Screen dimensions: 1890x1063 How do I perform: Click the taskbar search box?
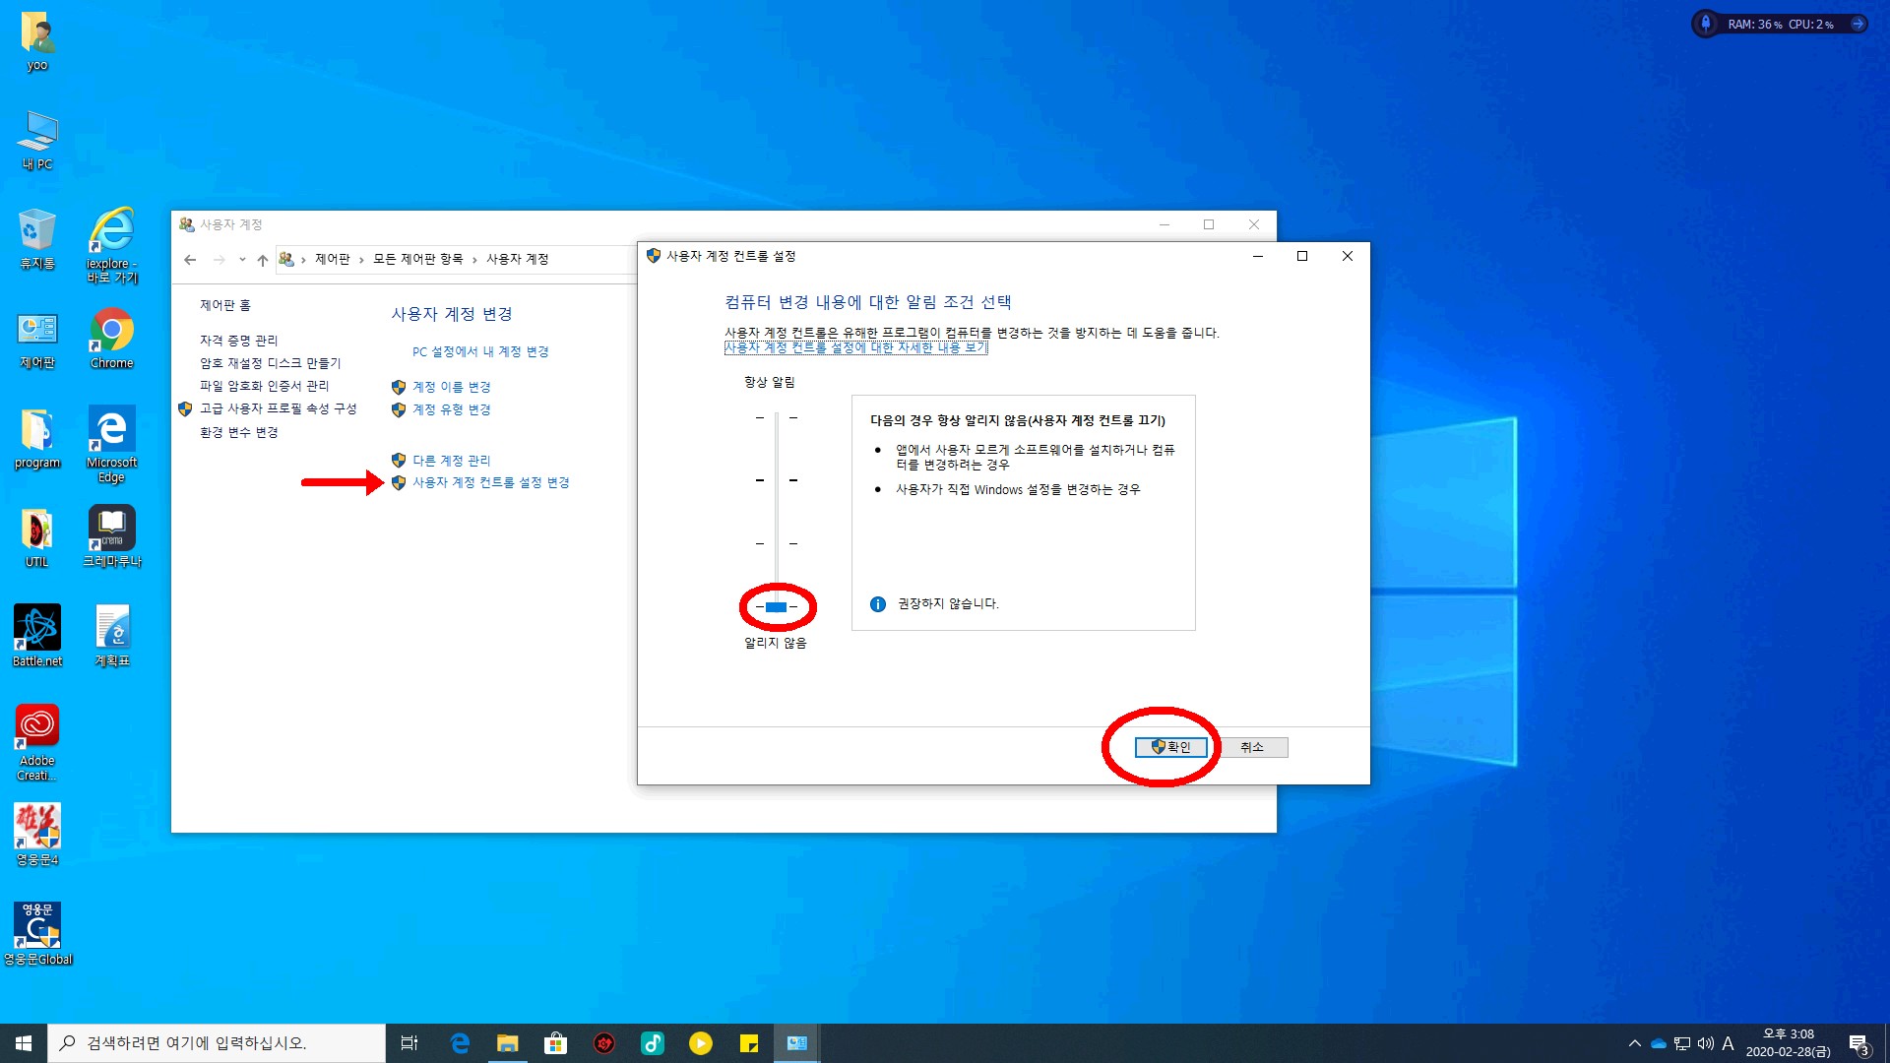217,1043
